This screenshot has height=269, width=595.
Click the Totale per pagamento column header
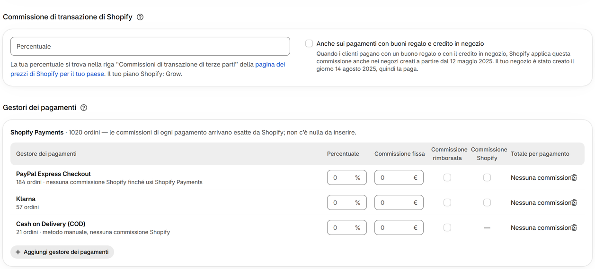[540, 154]
